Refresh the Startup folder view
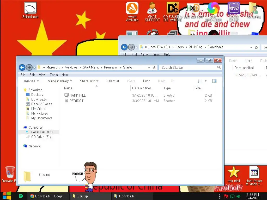 pos(154,68)
